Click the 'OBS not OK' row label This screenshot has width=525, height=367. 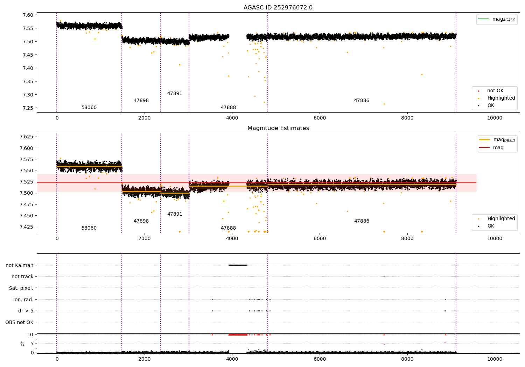pyautogui.click(x=20, y=323)
